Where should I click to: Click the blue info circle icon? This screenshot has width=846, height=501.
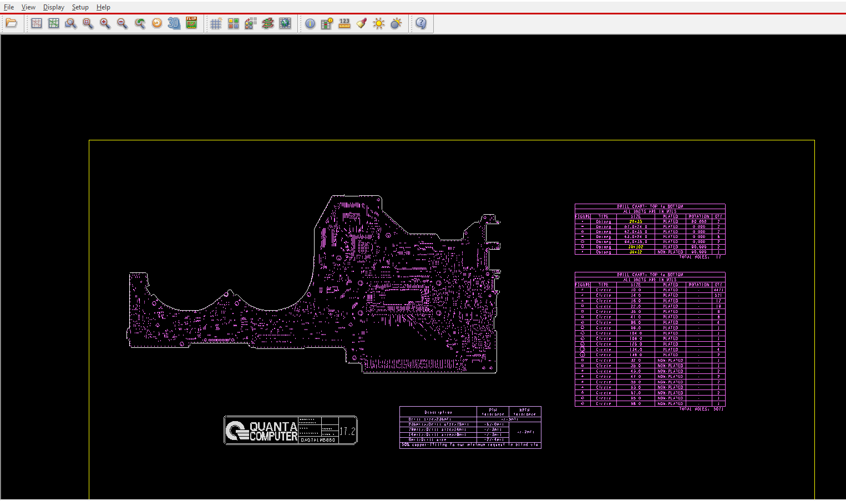pos(310,23)
